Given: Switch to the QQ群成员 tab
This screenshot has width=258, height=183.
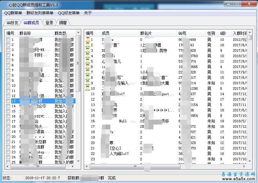Looking at the screenshot, I should (31, 23).
